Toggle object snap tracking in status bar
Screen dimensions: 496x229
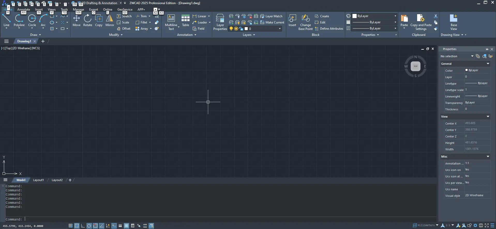(102, 226)
